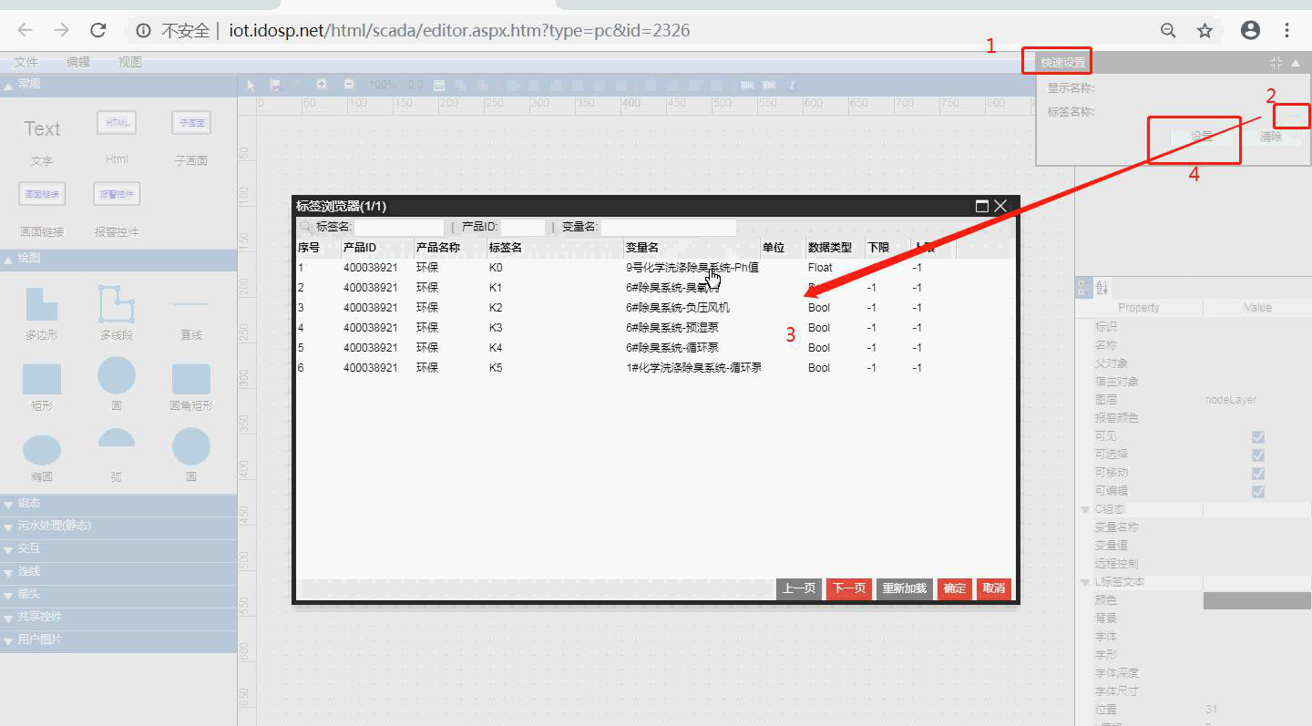Open the 文件 menu

[26, 62]
